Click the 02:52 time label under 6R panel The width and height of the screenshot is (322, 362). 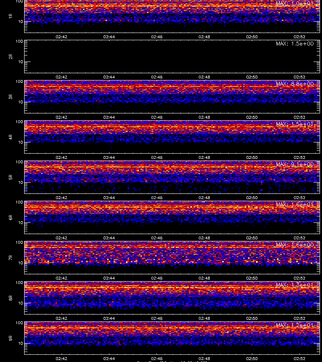click(x=299, y=238)
